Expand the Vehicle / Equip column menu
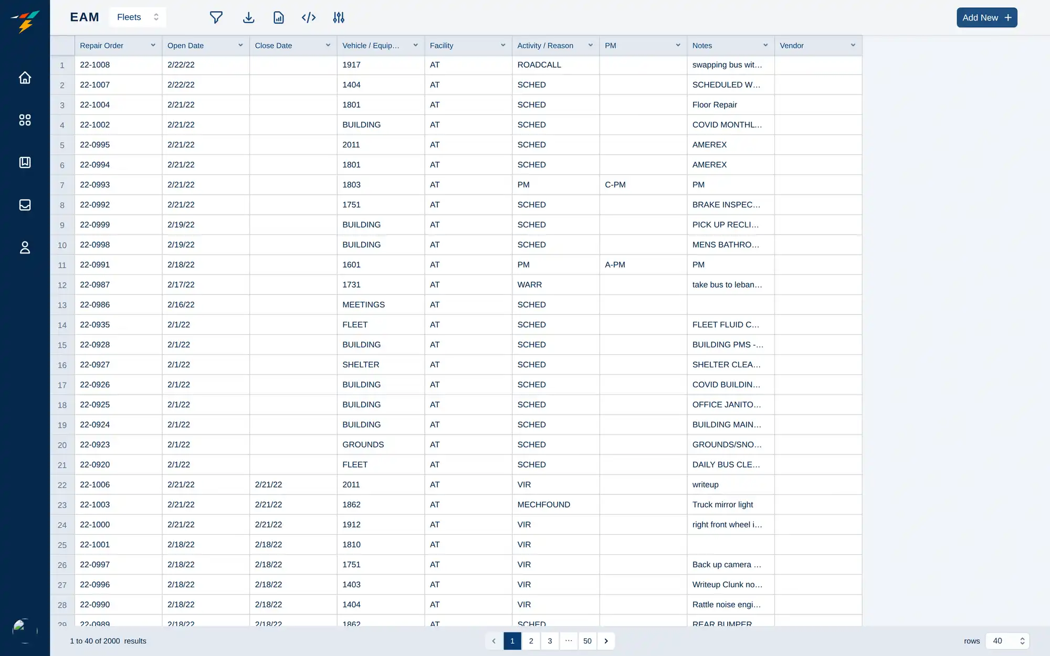 coord(415,45)
